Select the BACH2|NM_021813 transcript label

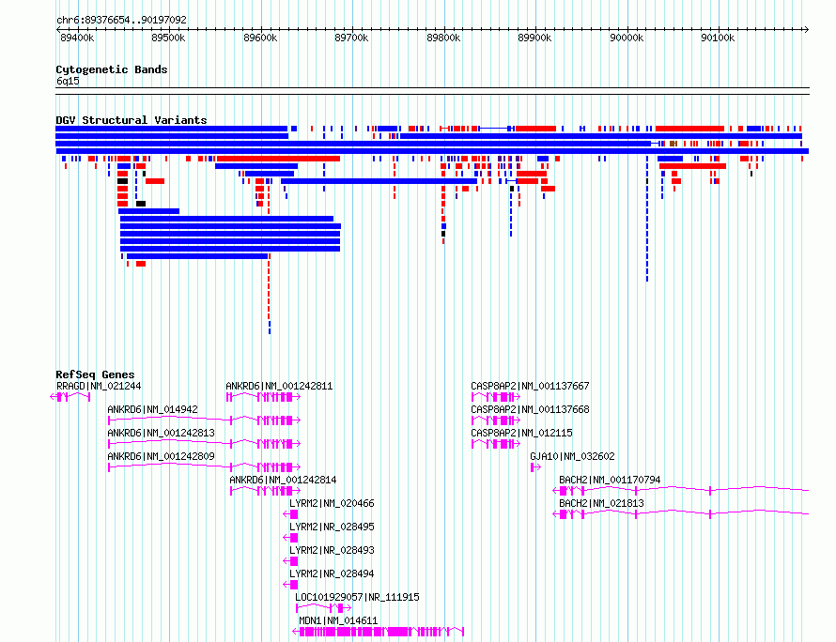[x=601, y=503]
